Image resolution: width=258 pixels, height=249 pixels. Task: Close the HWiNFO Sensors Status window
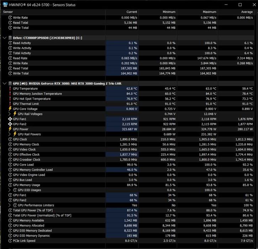(x=254, y=5)
